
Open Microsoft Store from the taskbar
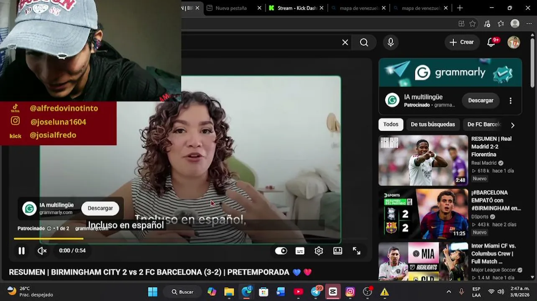[263, 292]
